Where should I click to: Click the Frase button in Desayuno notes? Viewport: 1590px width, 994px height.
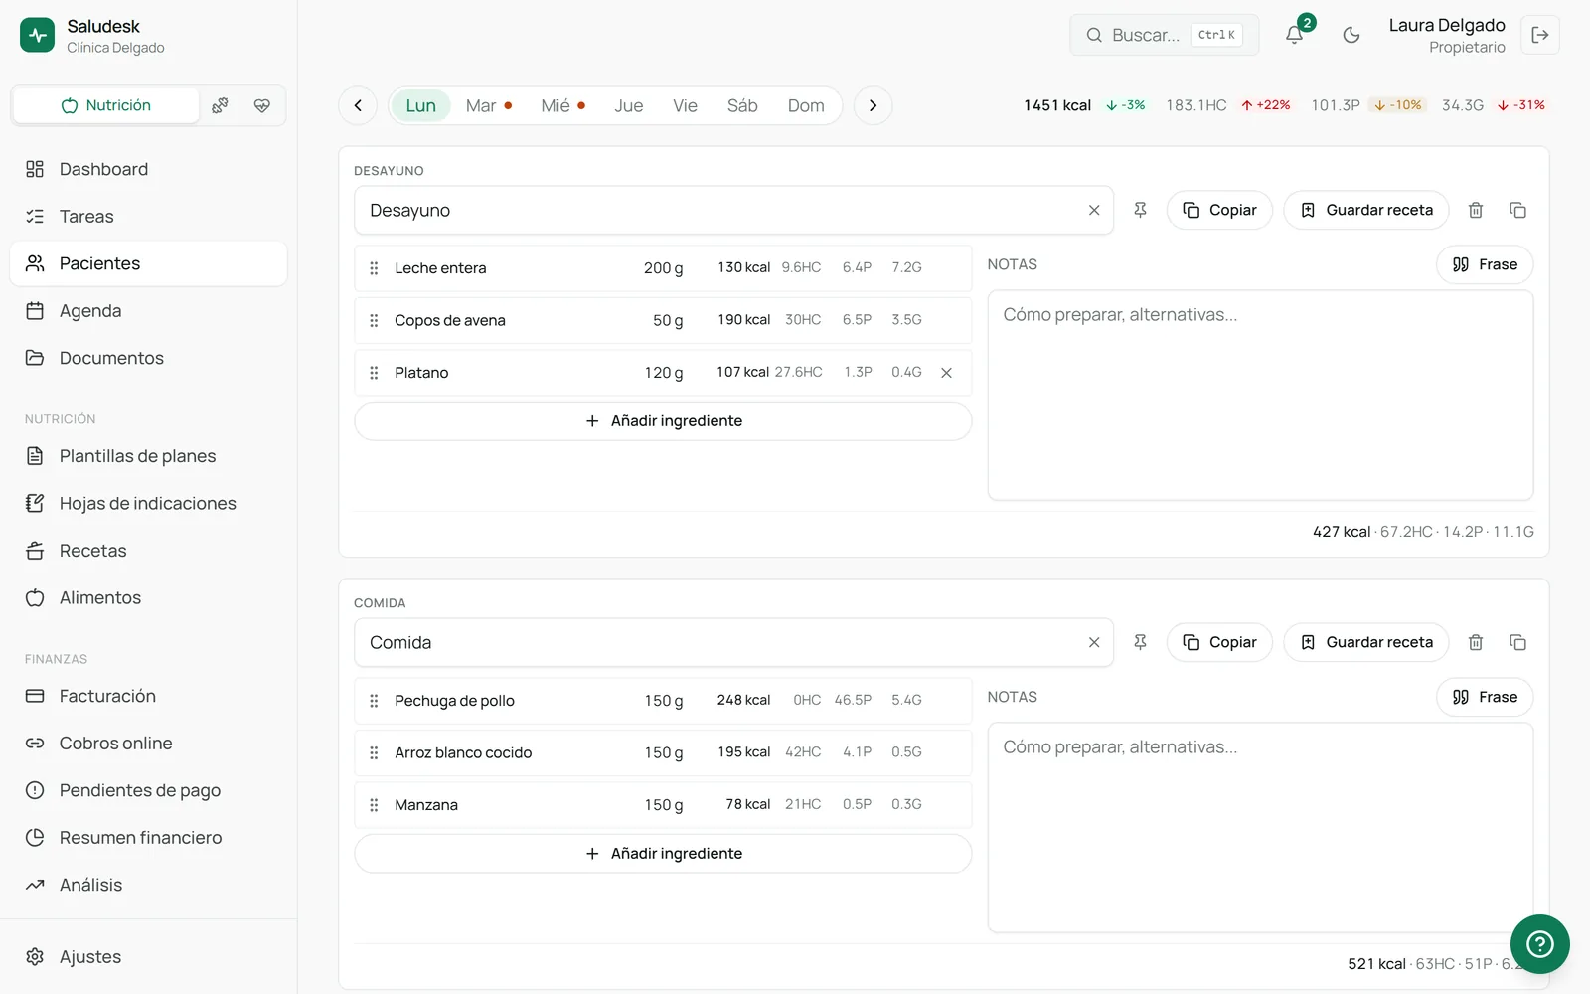(1485, 264)
